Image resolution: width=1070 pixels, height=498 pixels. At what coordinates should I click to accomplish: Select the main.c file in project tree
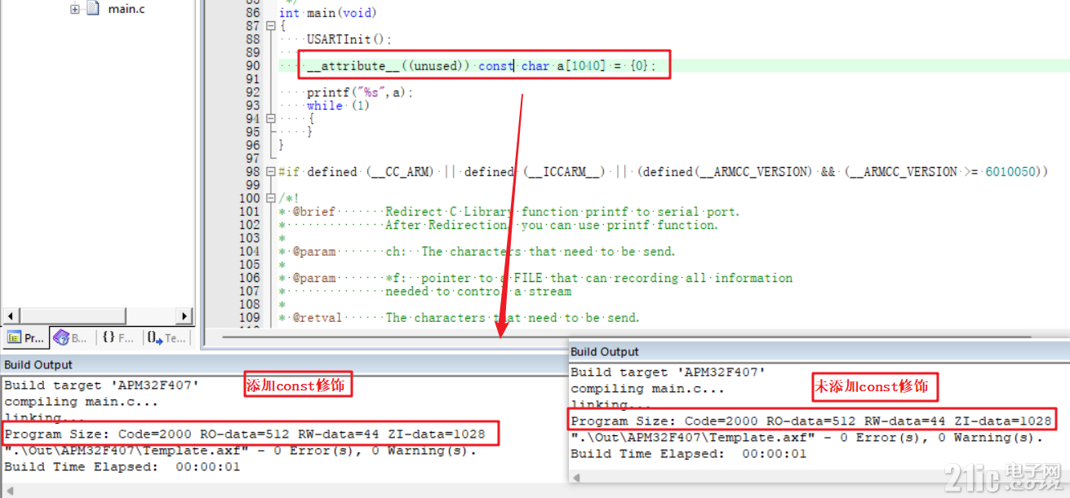(127, 10)
